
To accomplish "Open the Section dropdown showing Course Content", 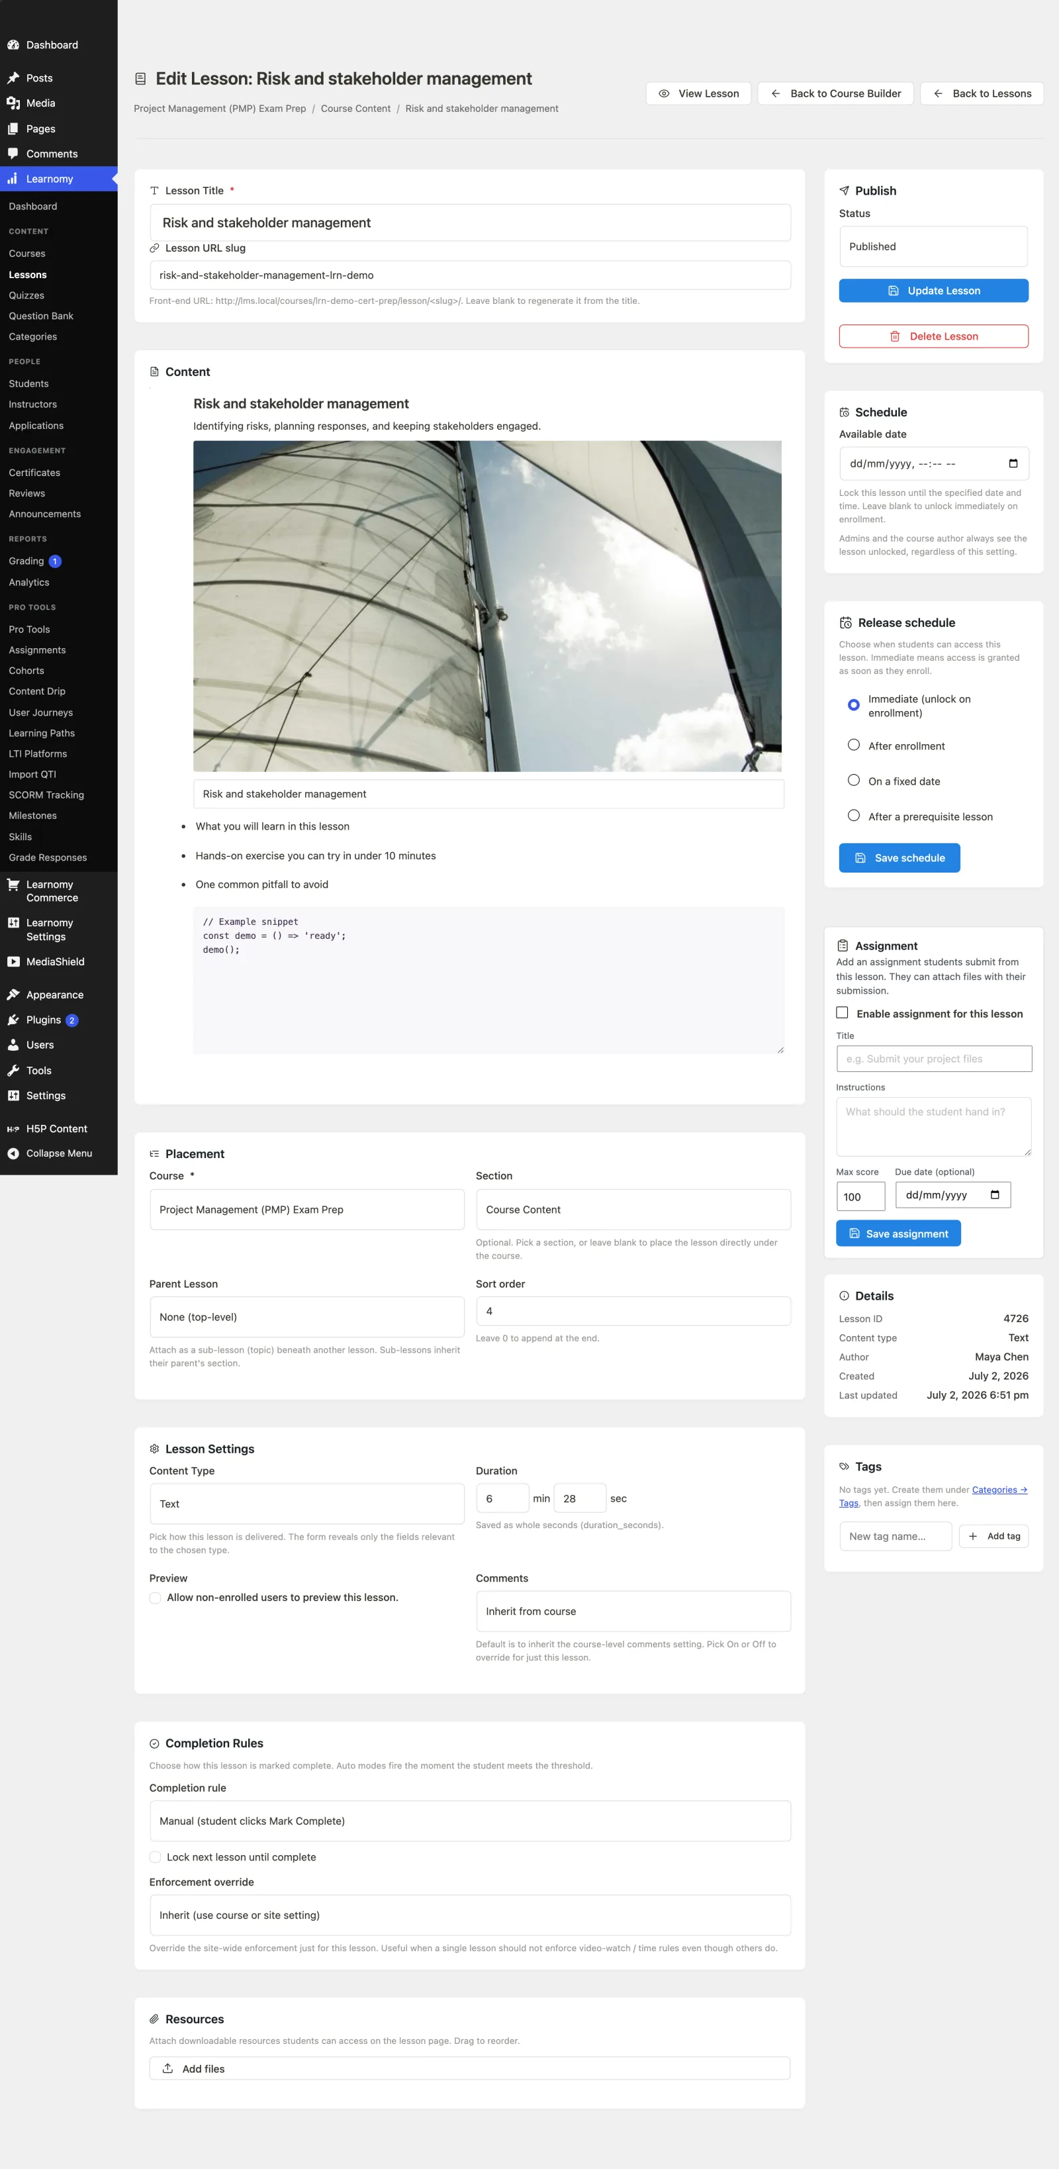I will tap(633, 1209).
